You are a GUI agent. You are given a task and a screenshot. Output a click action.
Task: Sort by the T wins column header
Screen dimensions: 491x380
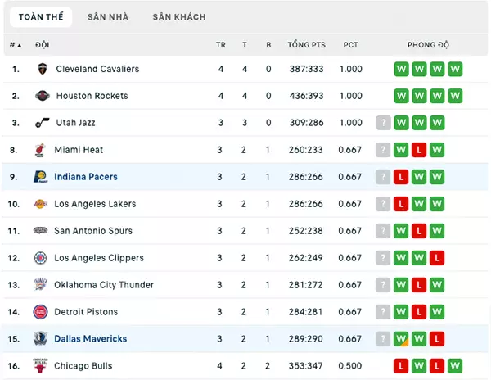[x=245, y=45]
